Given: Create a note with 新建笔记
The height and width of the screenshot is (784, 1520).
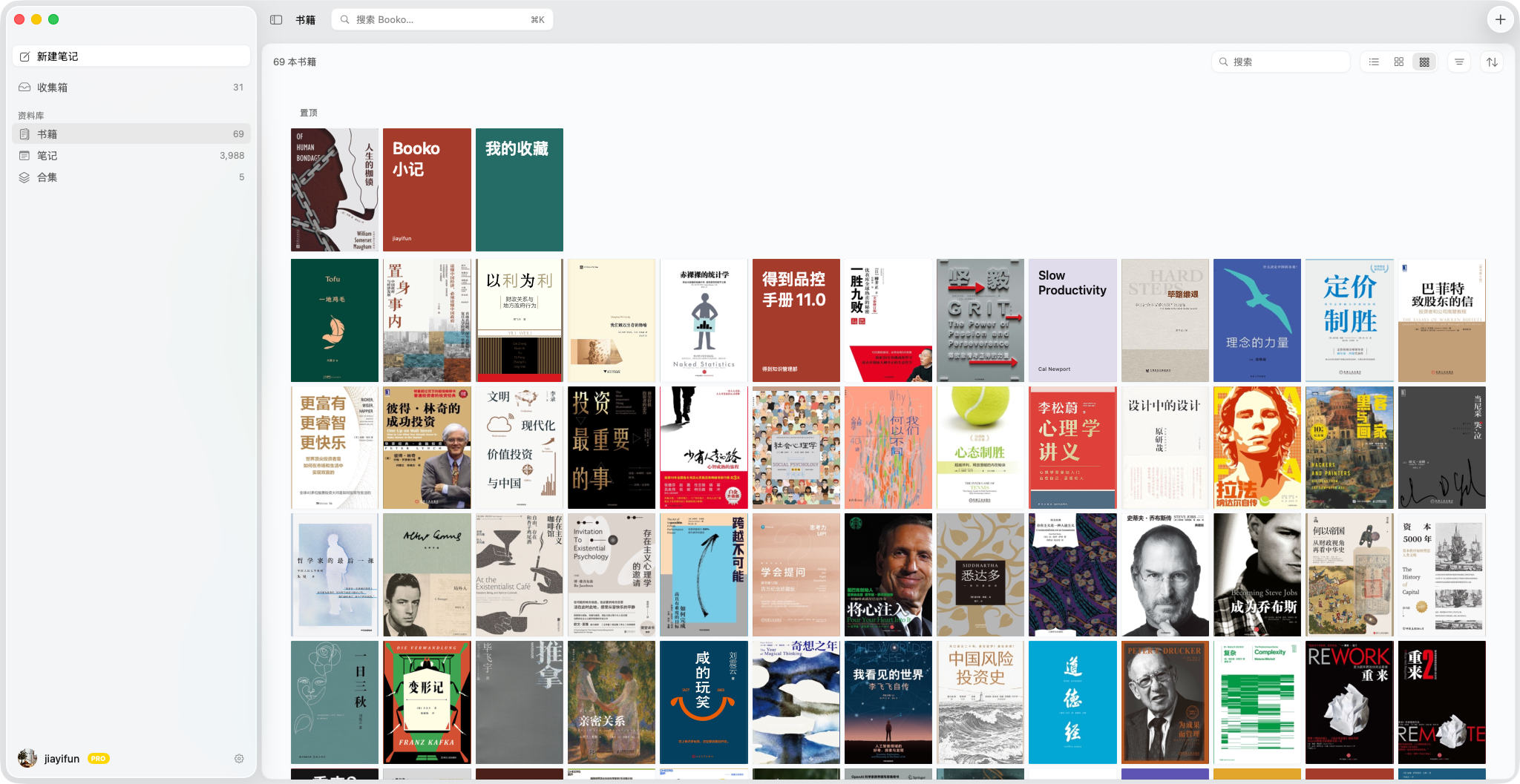Looking at the screenshot, I should coord(131,56).
